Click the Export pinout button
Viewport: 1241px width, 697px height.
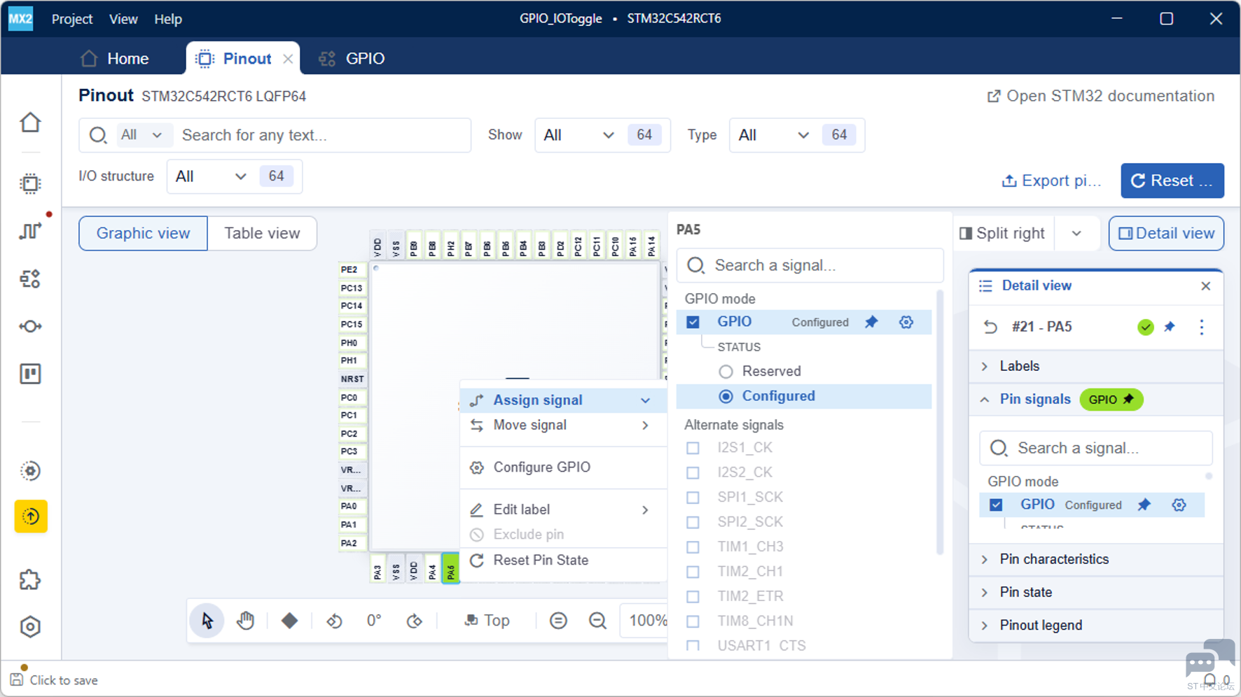(x=1052, y=181)
